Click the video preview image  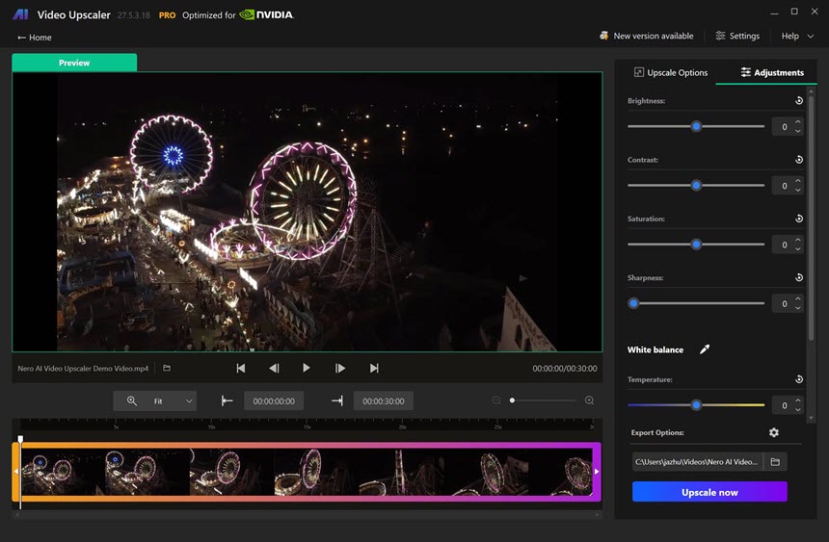coord(307,212)
